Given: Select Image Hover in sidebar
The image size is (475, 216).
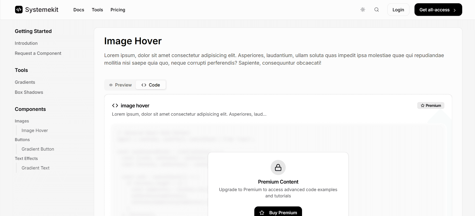Looking at the screenshot, I should pos(35,131).
